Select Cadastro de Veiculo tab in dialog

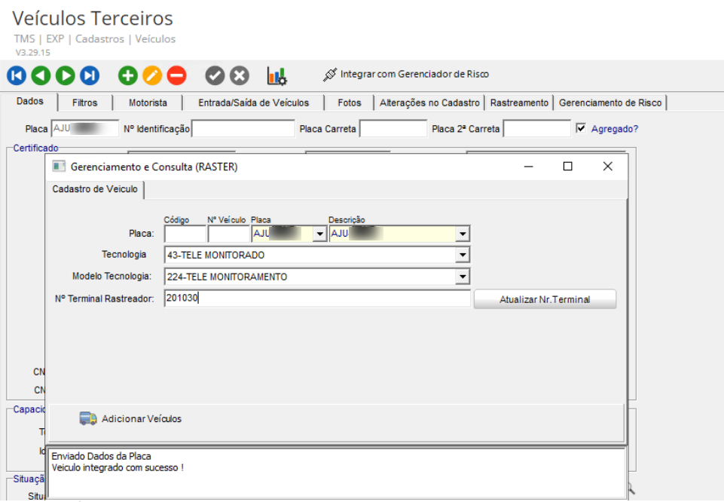(95, 189)
